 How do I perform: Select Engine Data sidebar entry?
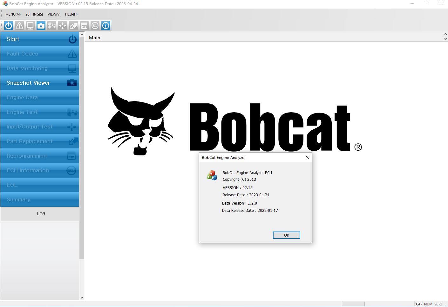[40, 97]
